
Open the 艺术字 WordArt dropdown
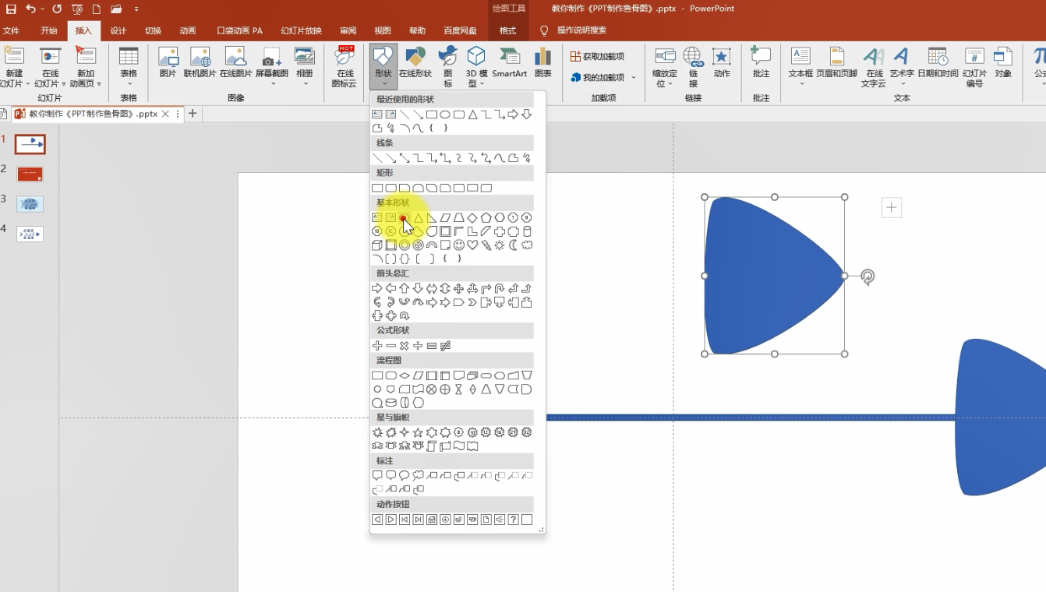pyautogui.click(x=902, y=83)
